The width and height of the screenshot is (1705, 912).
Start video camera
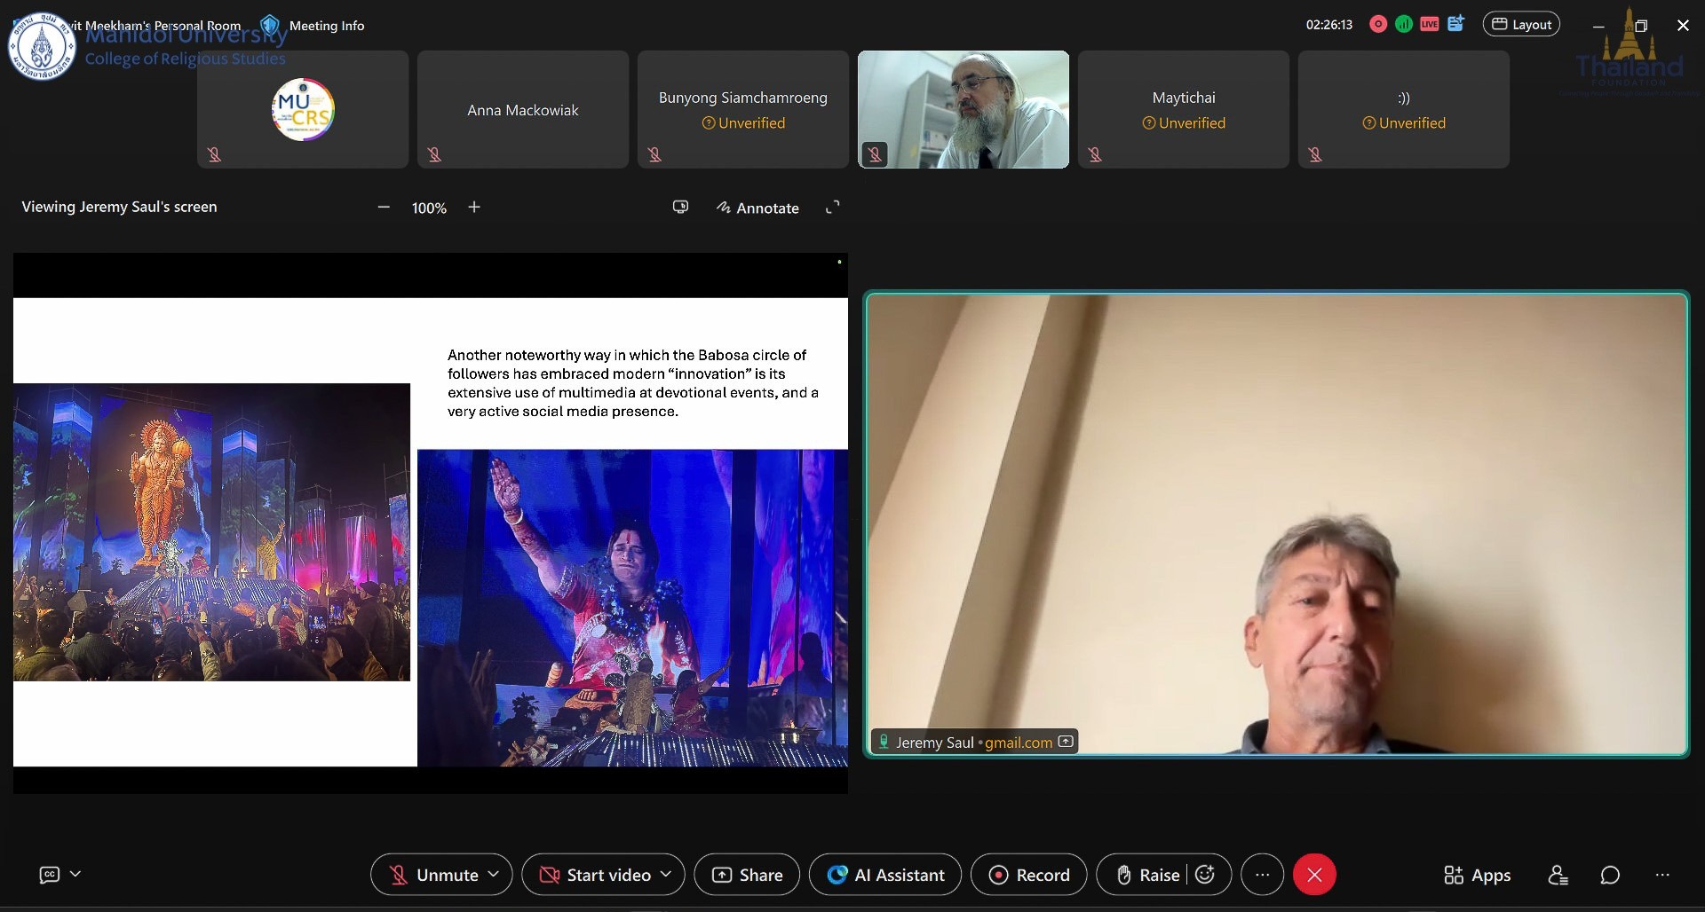point(596,875)
